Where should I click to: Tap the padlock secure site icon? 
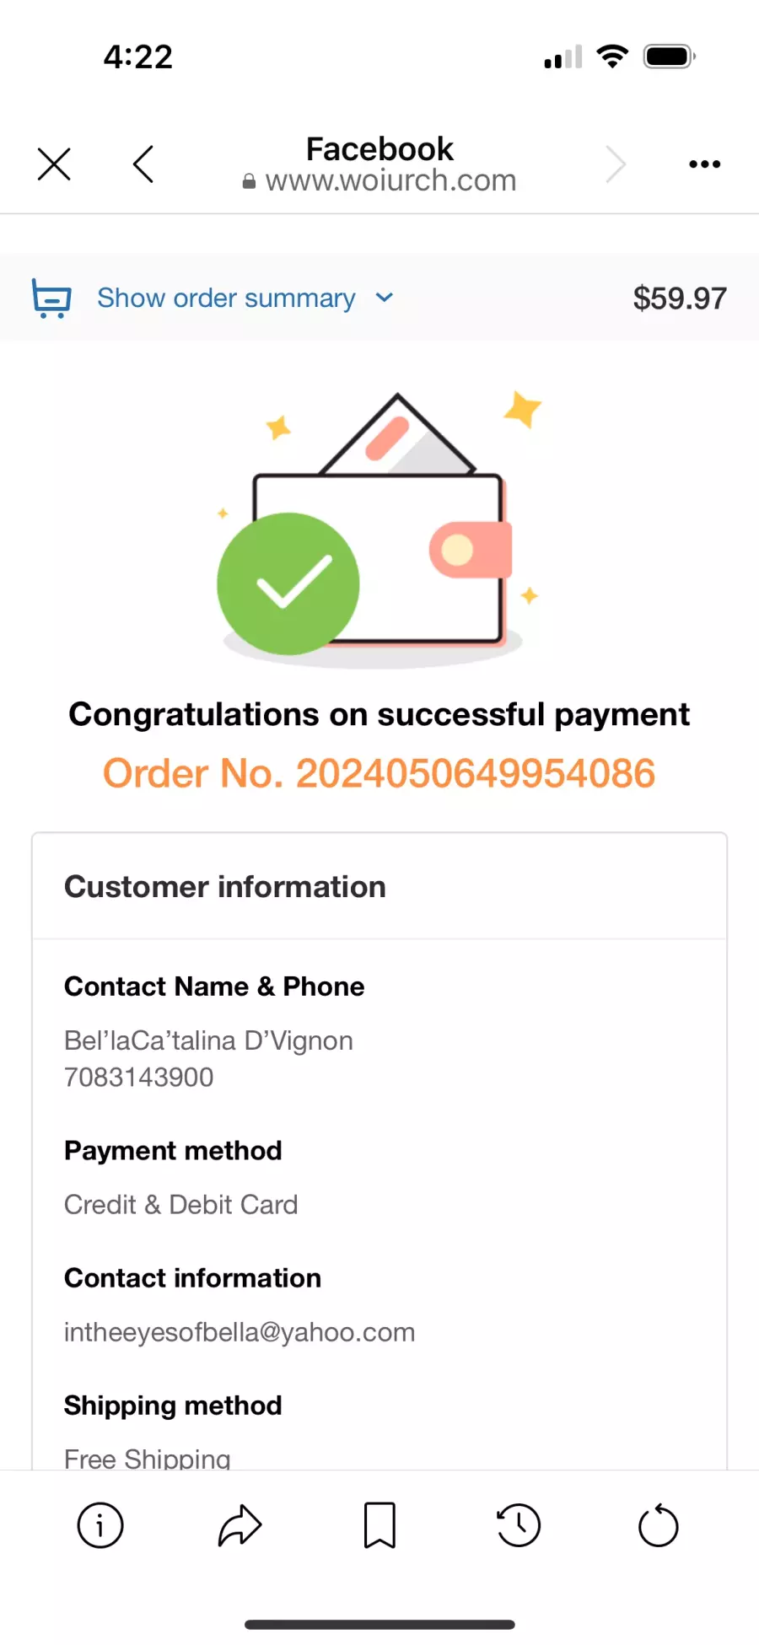click(249, 181)
